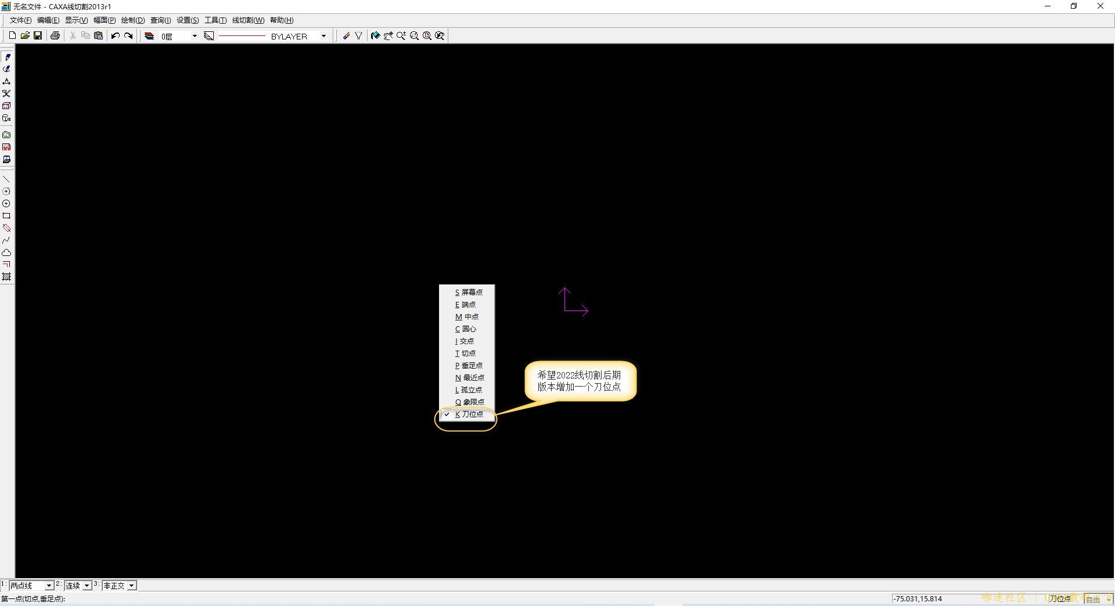1115x606 pixels.
Task: Select the straight Line drawing tool
Action: point(6,179)
